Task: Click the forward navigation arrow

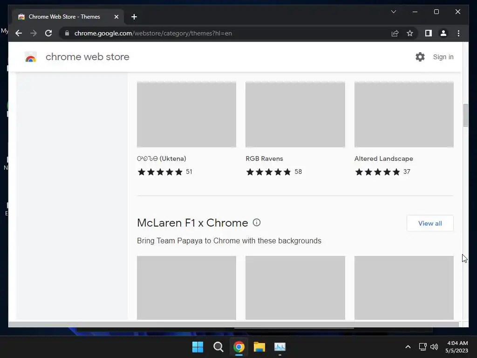Action: 34,33
